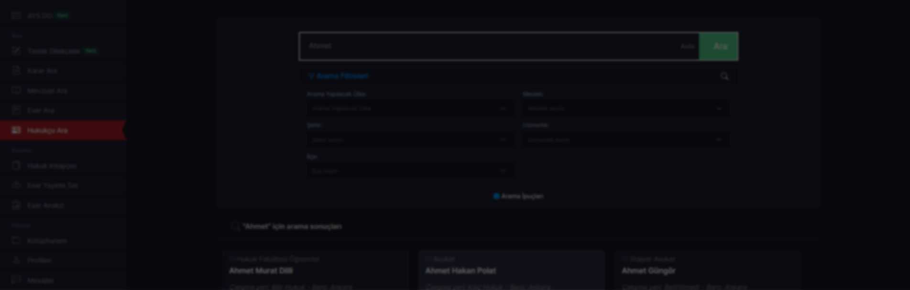Expand the Şehir seçin dropdown

tap(410, 140)
